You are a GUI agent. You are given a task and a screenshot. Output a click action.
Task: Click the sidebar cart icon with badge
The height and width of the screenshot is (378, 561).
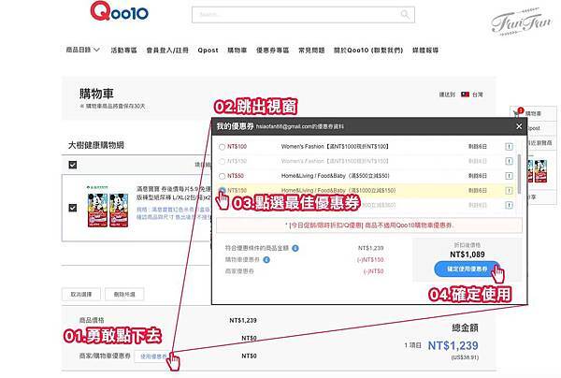click(518, 113)
